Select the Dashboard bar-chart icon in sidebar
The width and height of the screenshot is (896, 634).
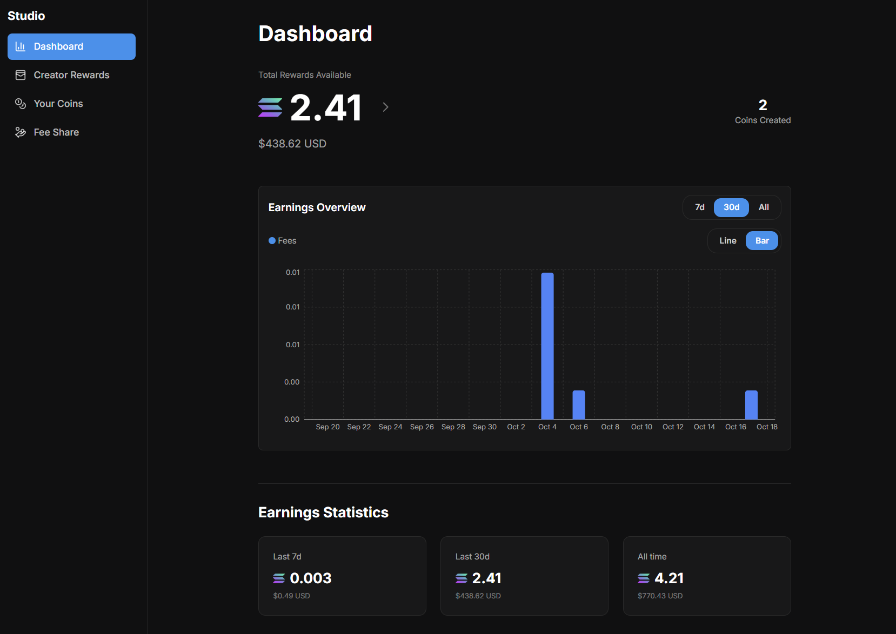pos(21,46)
